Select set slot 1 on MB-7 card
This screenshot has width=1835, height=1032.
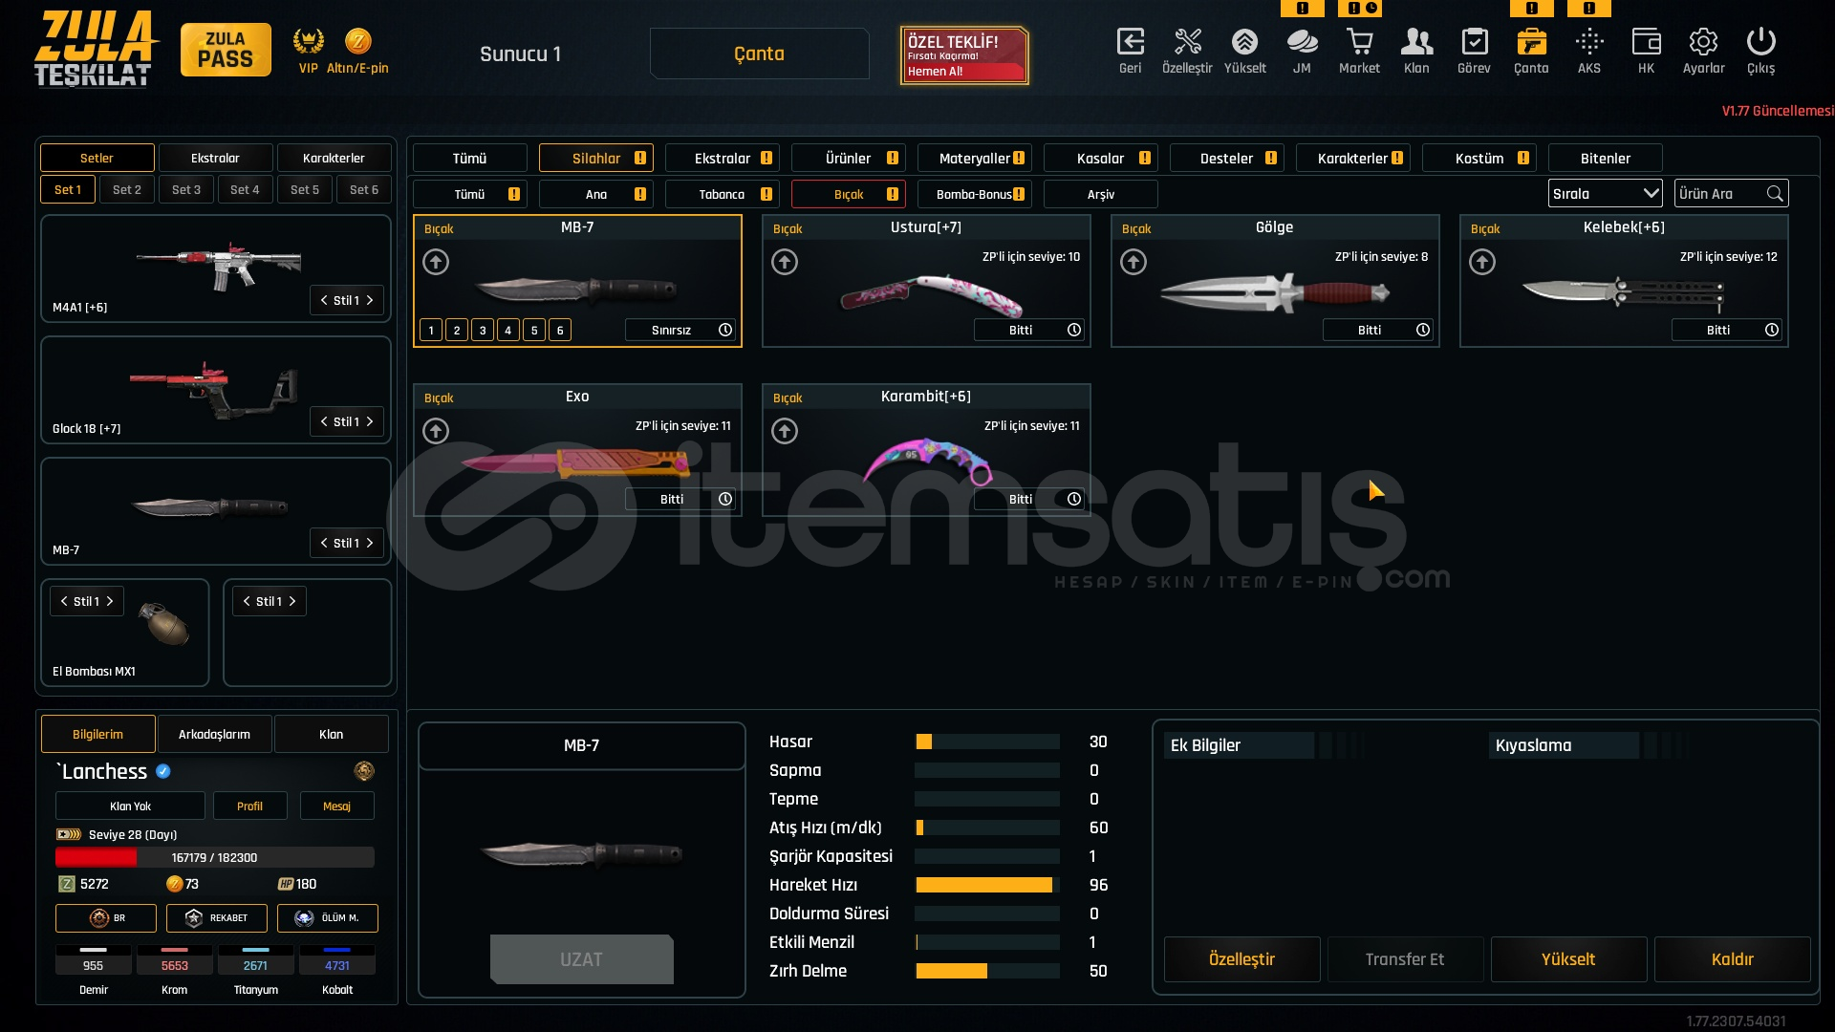point(431,330)
